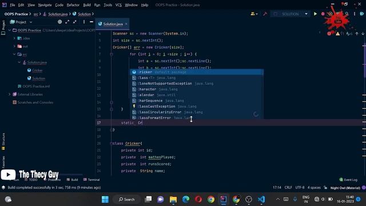Click the taskbar Search box
366x206 pixels.
click(x=127, y=199)
